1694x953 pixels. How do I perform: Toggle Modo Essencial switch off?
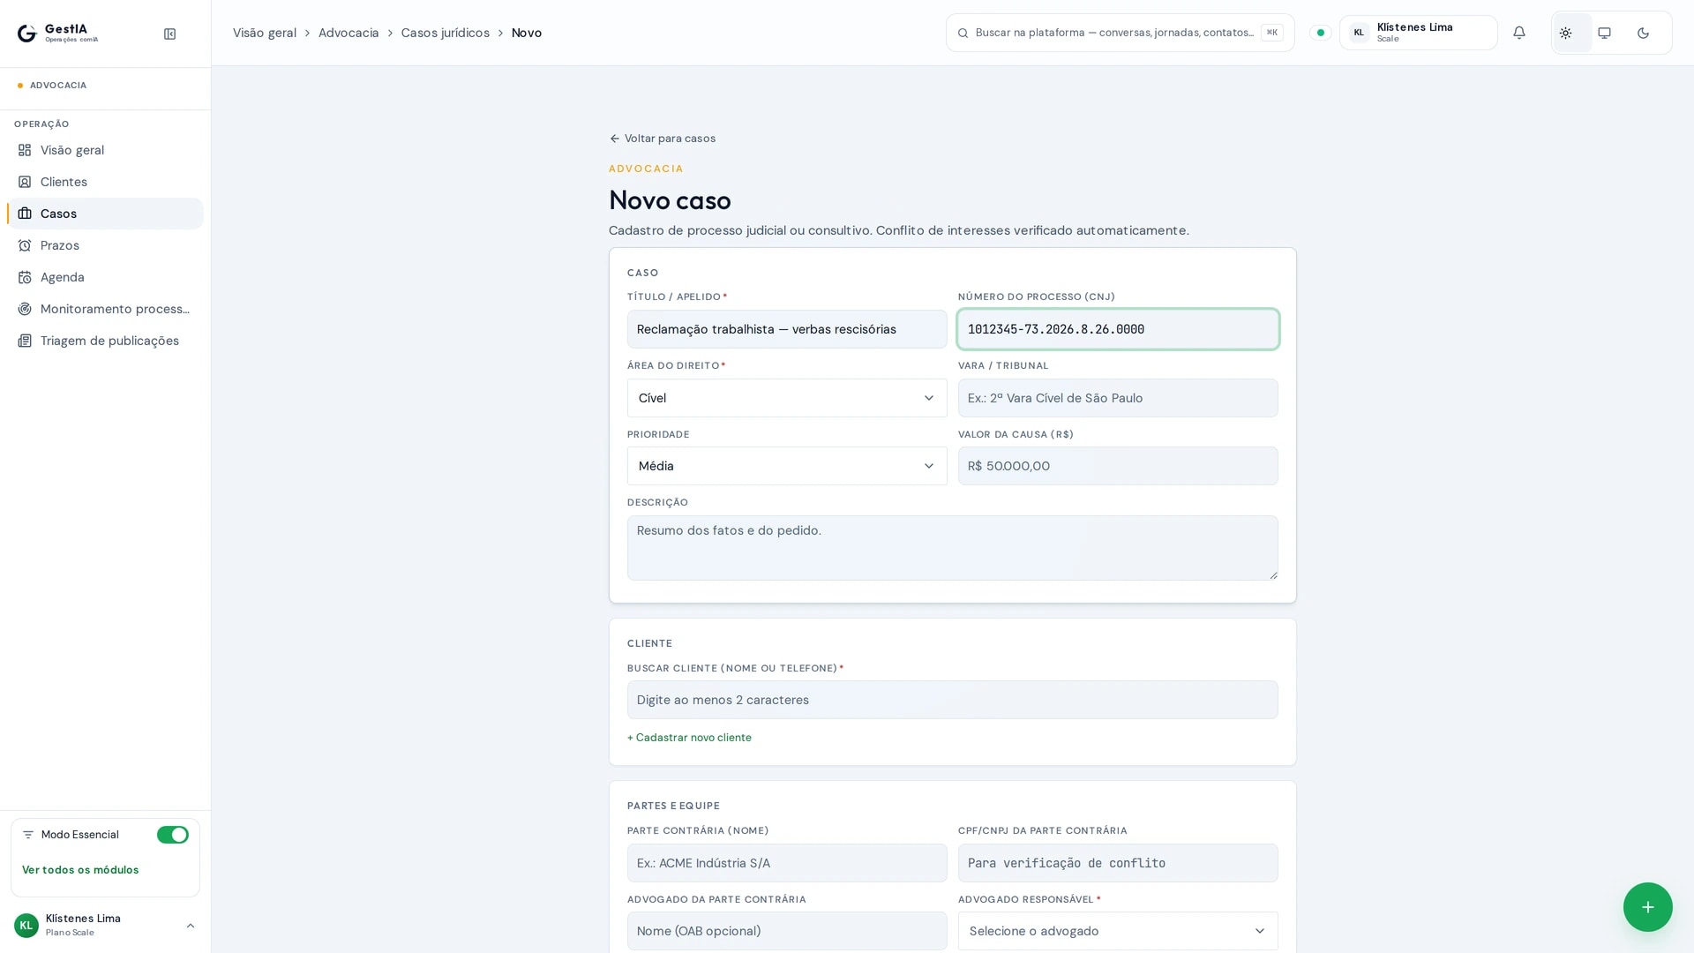[x=173, y=835]
